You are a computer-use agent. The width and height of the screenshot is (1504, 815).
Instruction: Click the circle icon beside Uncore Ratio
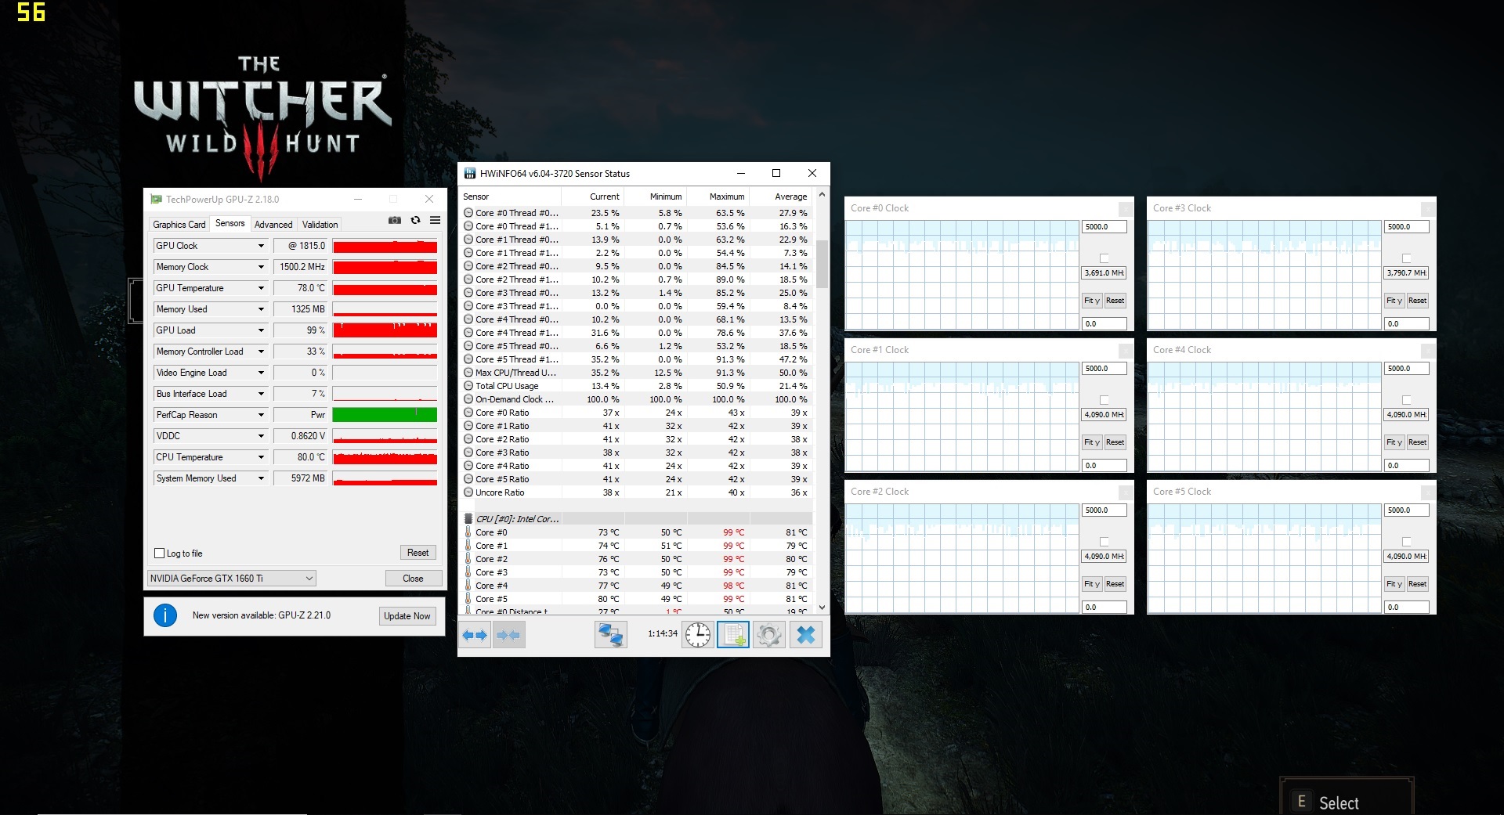point(468,492)
